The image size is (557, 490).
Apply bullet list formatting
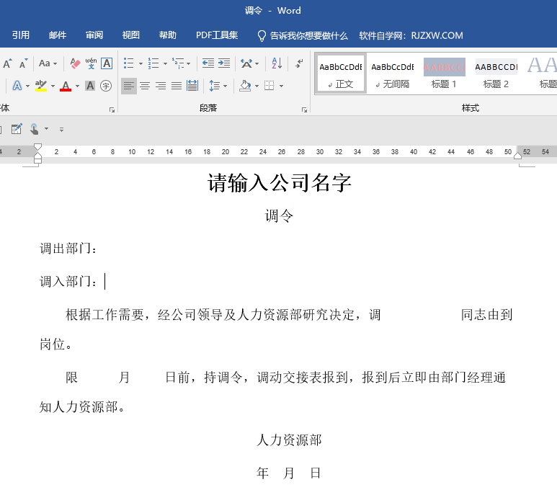click(128, 63)
